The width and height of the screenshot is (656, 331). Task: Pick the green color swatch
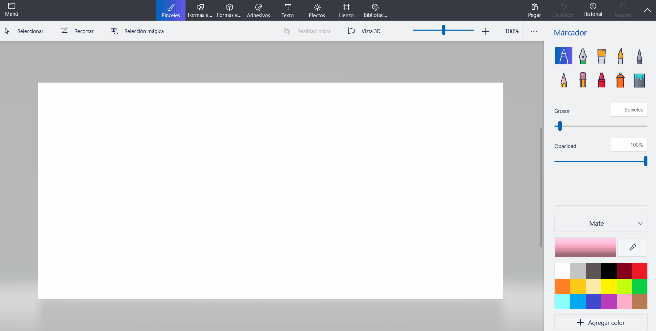[x=640, y=286]
